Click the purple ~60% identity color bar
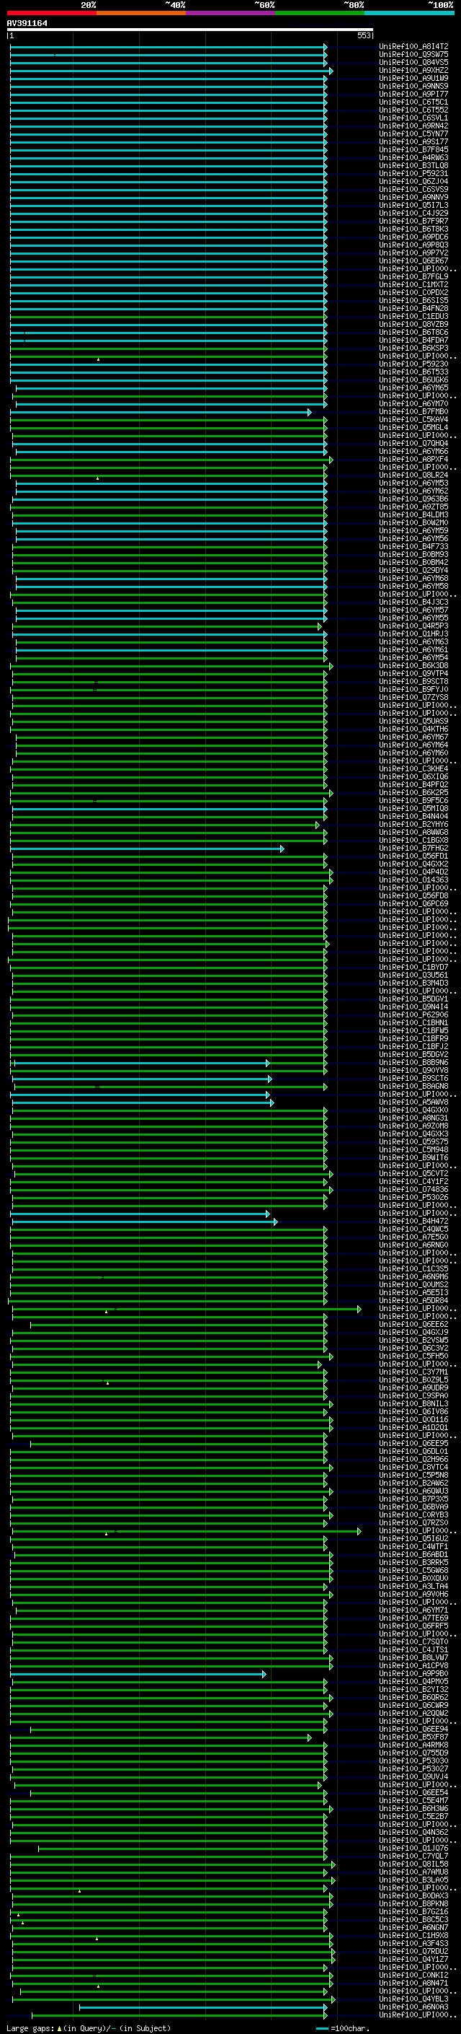Viewport: 461px width, 2034px height. pyautogui.click(x=230, y=13)
